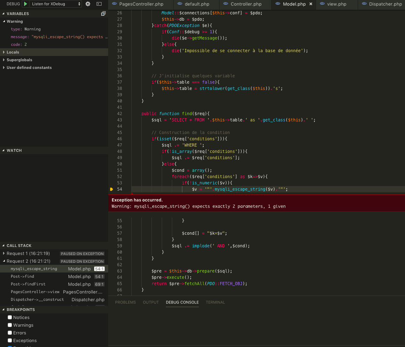Image resolution: width=405 pixels, height=347 pixels.
Task: Click the yellow breakpoint arrow on line 54
Action: click(112, 189)
